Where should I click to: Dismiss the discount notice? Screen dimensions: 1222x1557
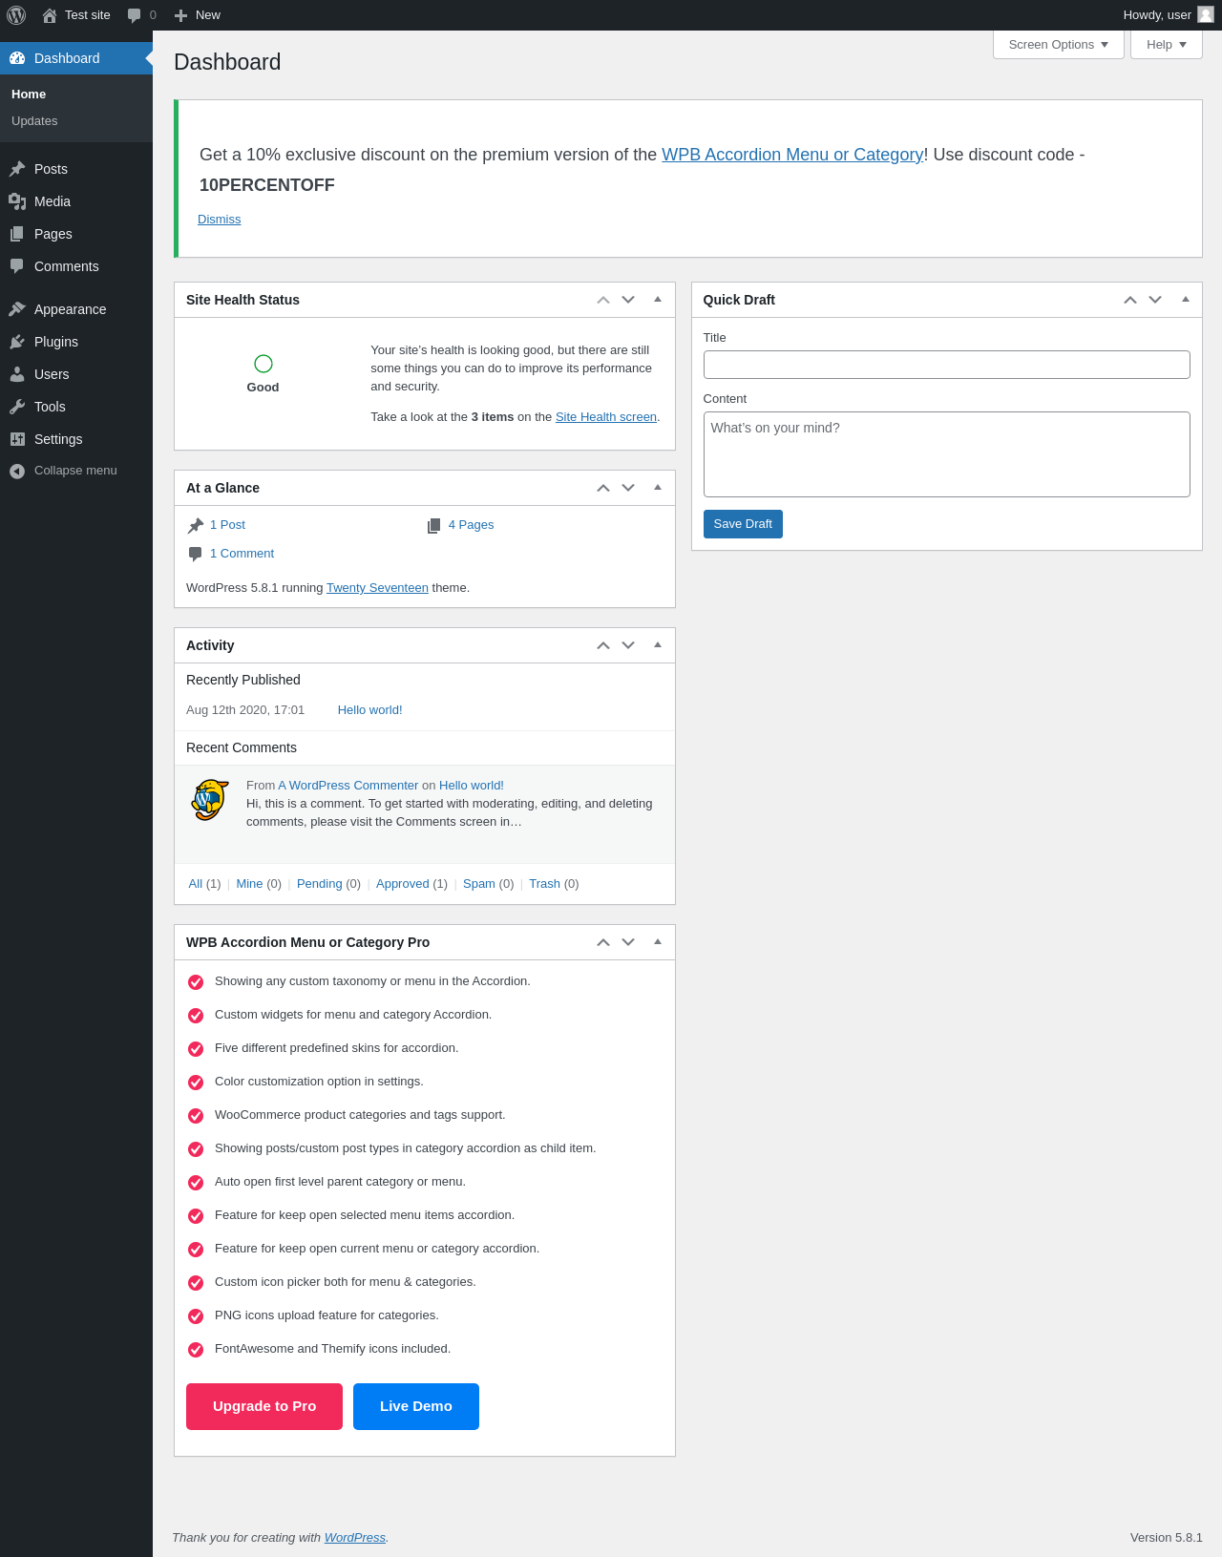coord(219,220)
